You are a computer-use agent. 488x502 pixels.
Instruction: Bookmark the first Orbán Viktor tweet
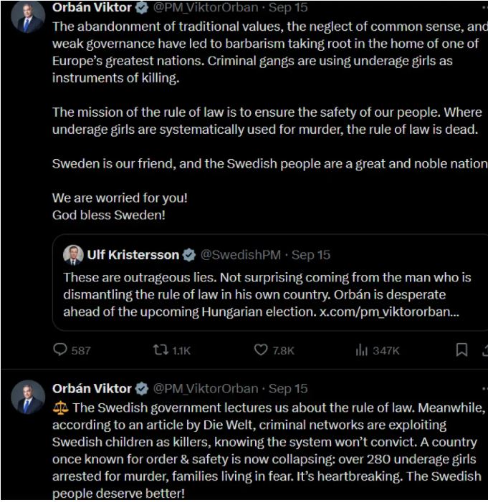click(461, 350)
